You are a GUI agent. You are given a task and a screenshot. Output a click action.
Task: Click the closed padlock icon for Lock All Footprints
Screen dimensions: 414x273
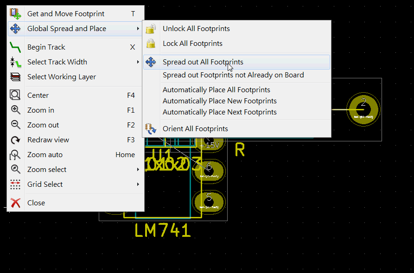click(151, 44)
